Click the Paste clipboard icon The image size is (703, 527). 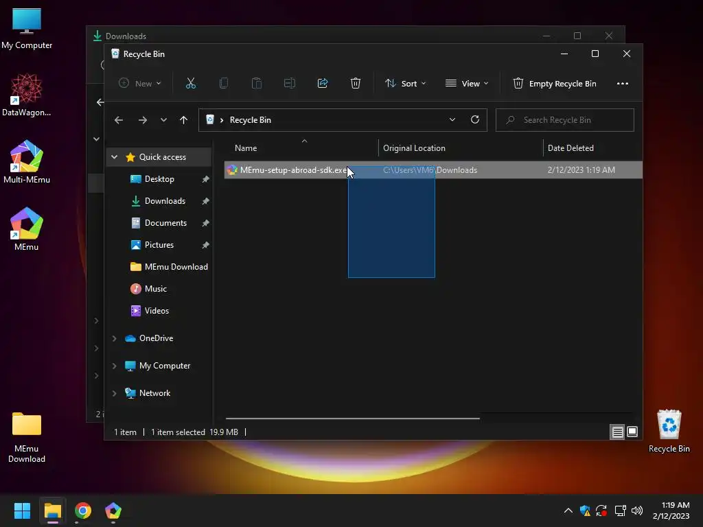point(257,83)
